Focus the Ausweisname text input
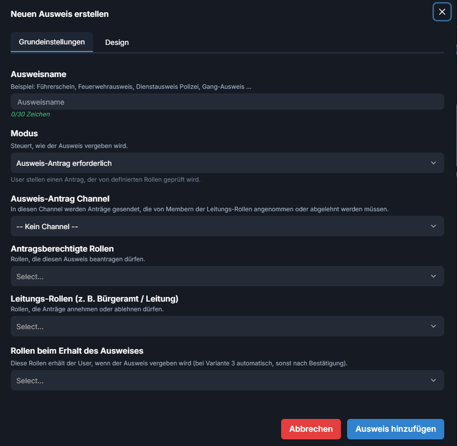 [227, 102]
